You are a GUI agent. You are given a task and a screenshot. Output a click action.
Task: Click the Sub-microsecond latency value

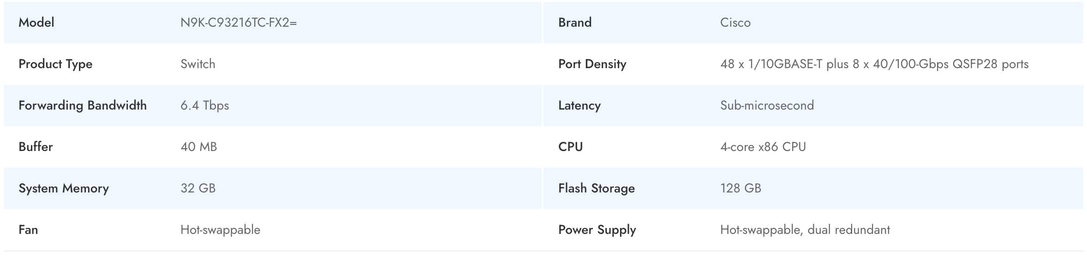click(x=767, y=105)
